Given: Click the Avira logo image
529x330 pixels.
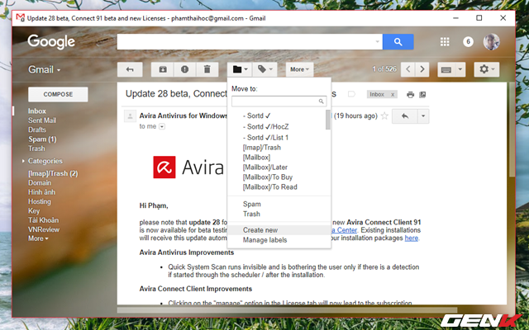Looking at the screenshot, I should pyautogui.click(x=188, y=167).
